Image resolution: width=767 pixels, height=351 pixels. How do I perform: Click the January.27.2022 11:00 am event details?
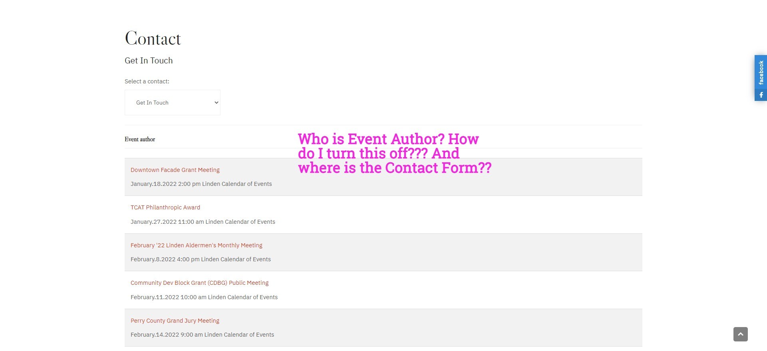pyautogui.click(x=203, y=222)
